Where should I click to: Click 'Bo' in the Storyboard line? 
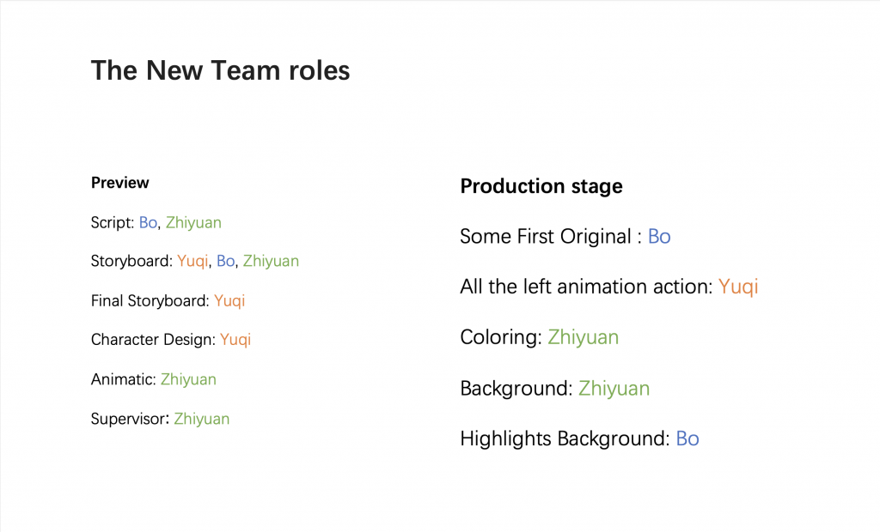226,261
